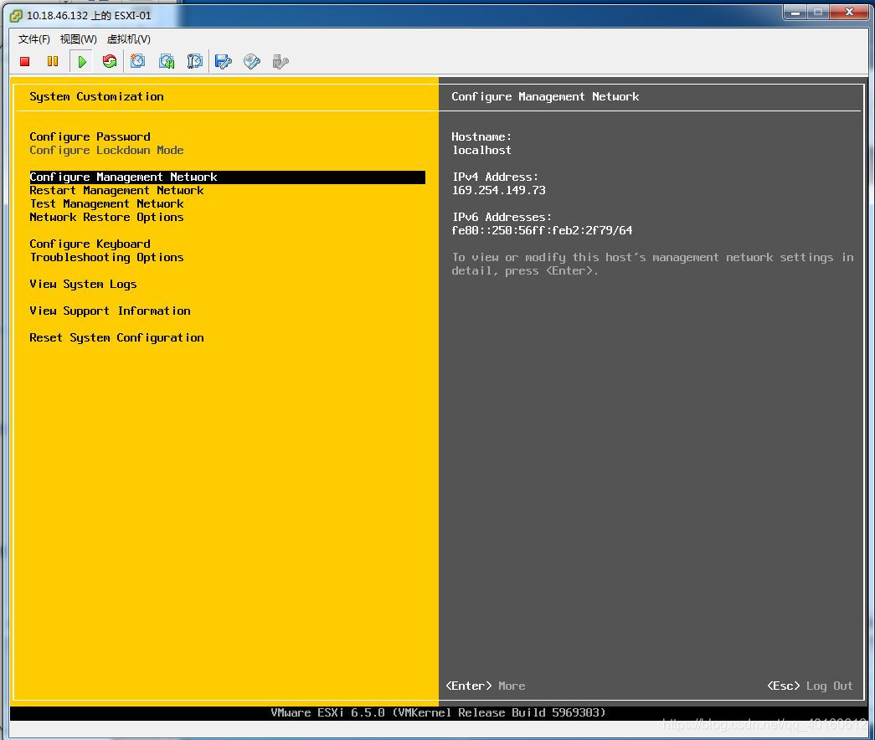Open the 虚拟机(V) menu
The image size is (875, 740).
128,39
